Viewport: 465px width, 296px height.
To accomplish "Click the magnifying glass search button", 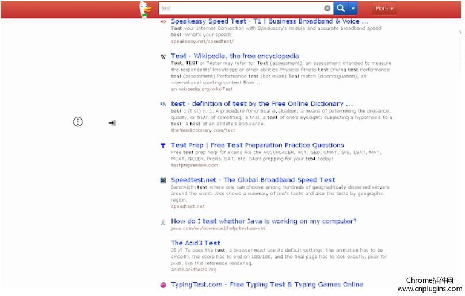I will pyautogui.click(x=341, y=8).
